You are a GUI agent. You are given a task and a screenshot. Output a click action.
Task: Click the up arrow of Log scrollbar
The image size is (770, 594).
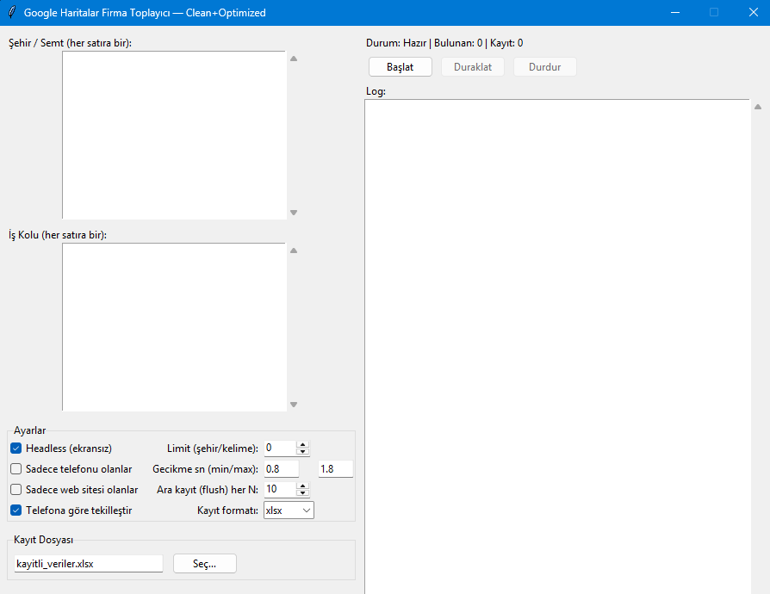pos(758,107)
